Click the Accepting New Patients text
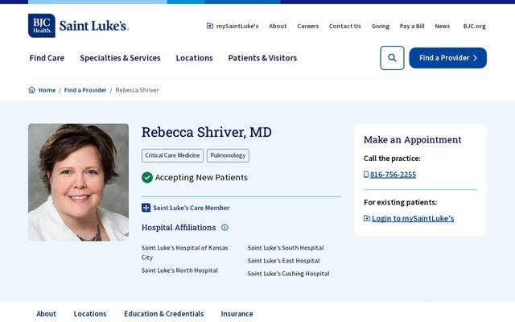The width and height of the screenshot is (515, 322). [x=201, y=177]
